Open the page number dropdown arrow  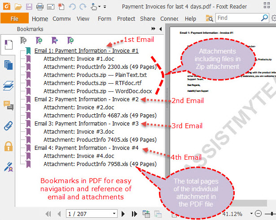(x=114, y=214)
